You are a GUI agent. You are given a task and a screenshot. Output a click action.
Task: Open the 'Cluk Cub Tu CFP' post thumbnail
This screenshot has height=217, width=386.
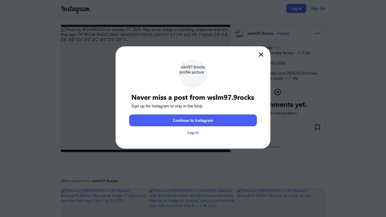[105, 202]
